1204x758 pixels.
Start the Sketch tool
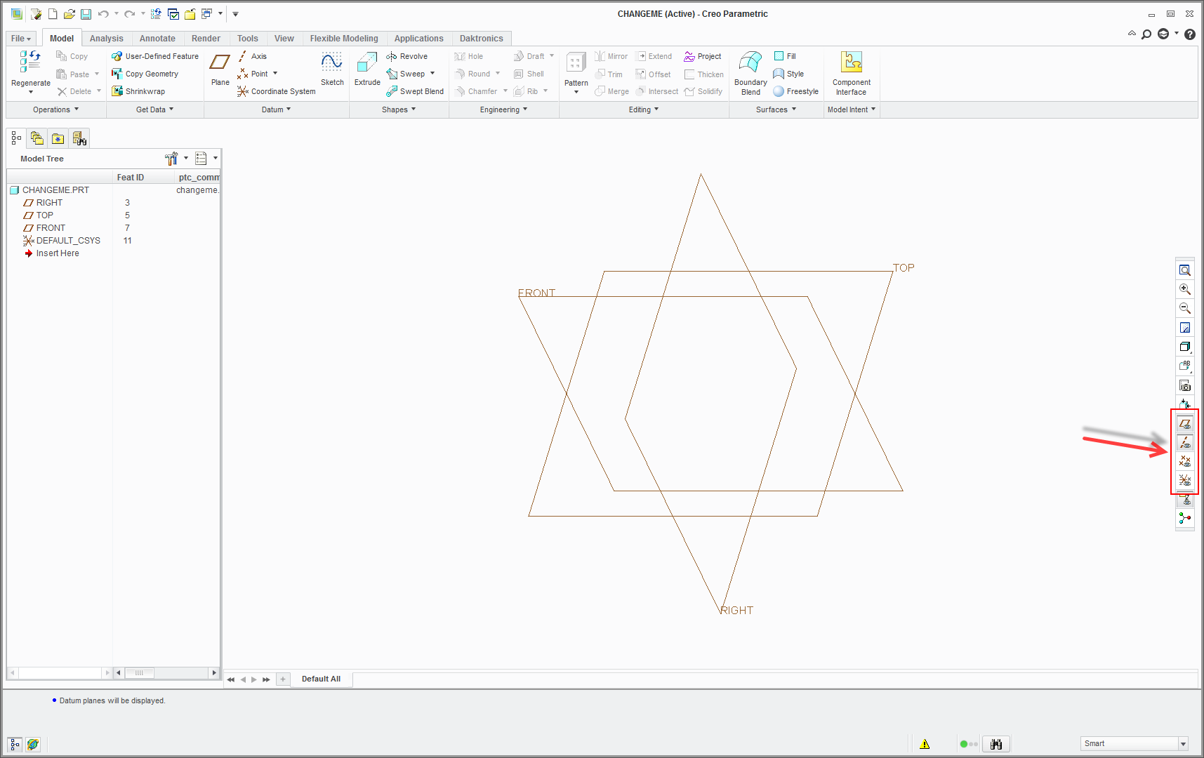pos(332,69)
